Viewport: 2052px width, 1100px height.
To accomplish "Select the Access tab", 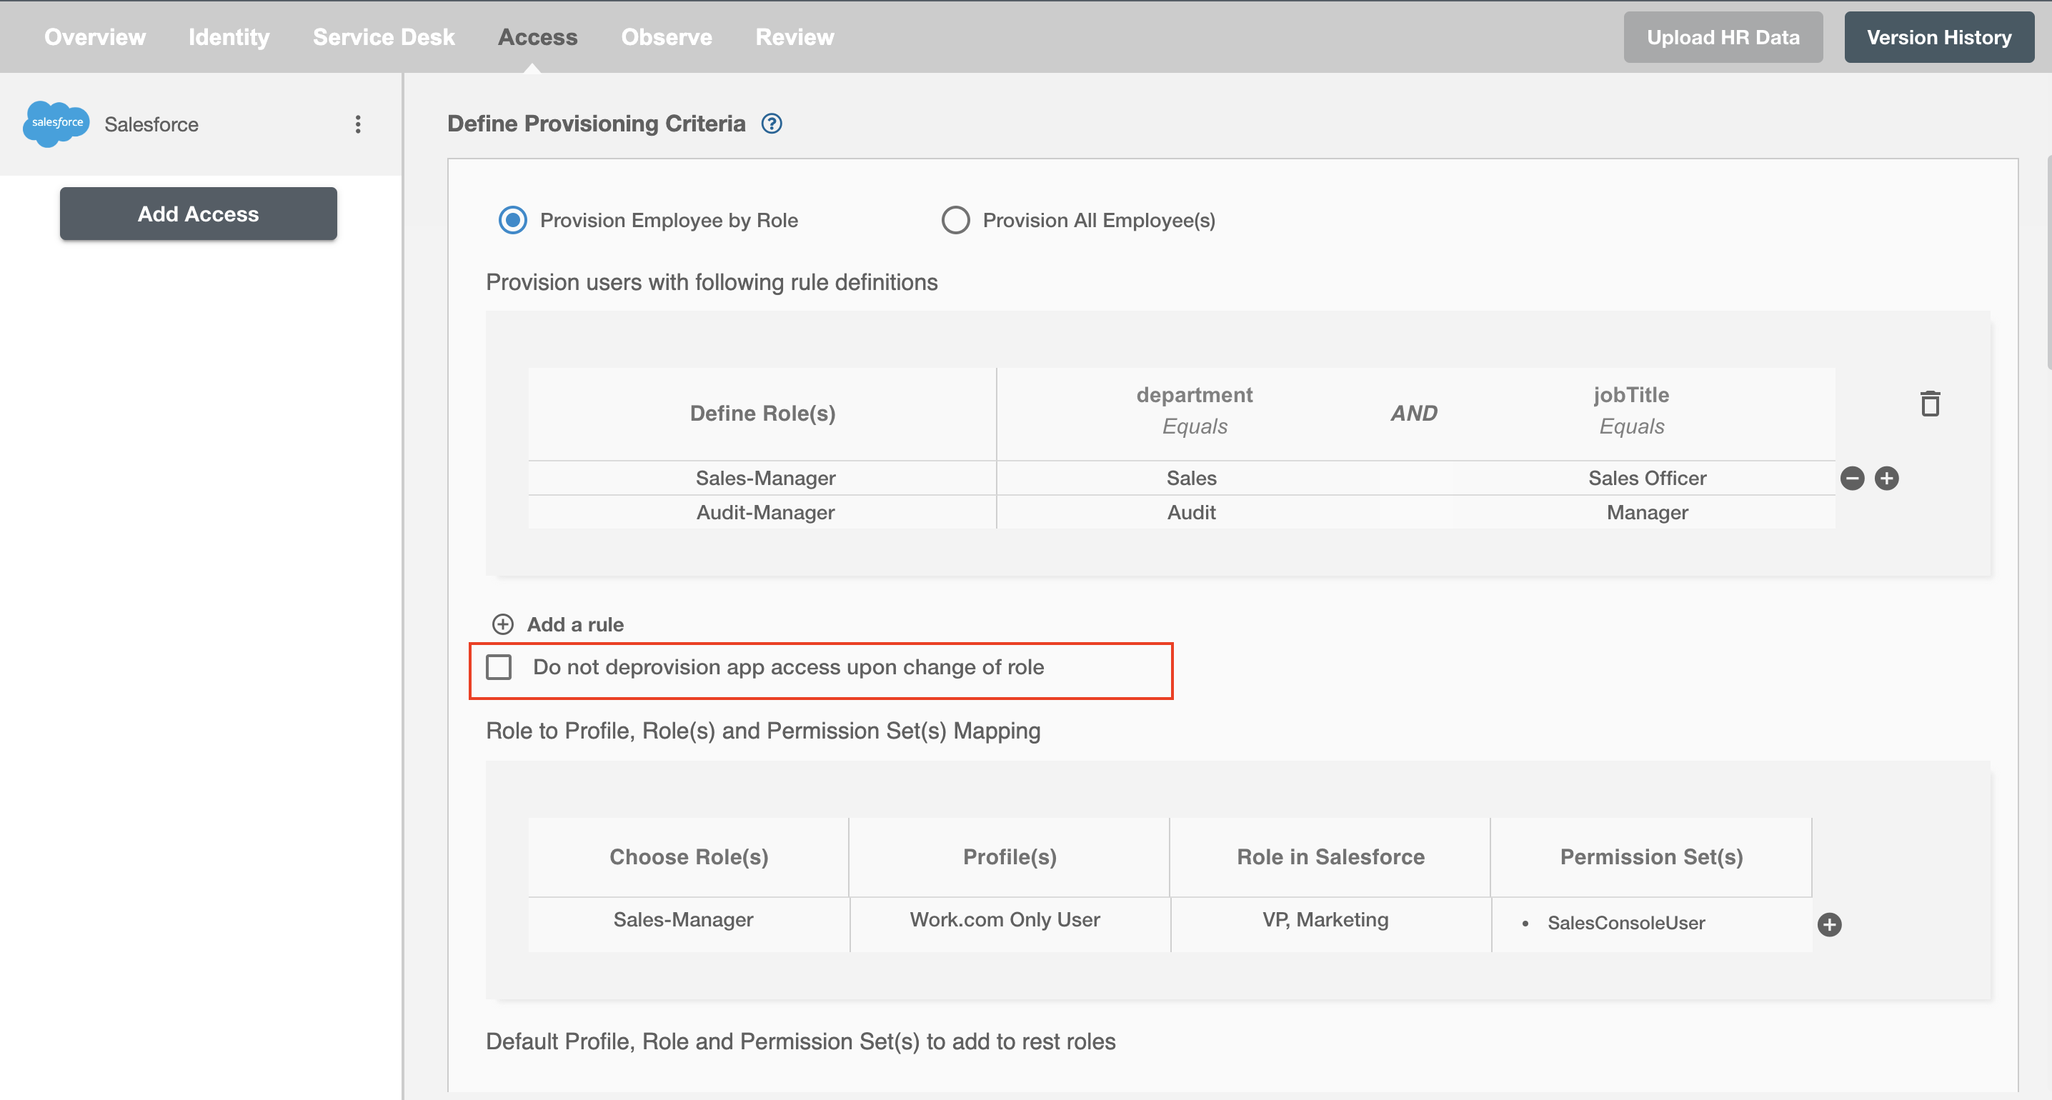I will [538, 37].
